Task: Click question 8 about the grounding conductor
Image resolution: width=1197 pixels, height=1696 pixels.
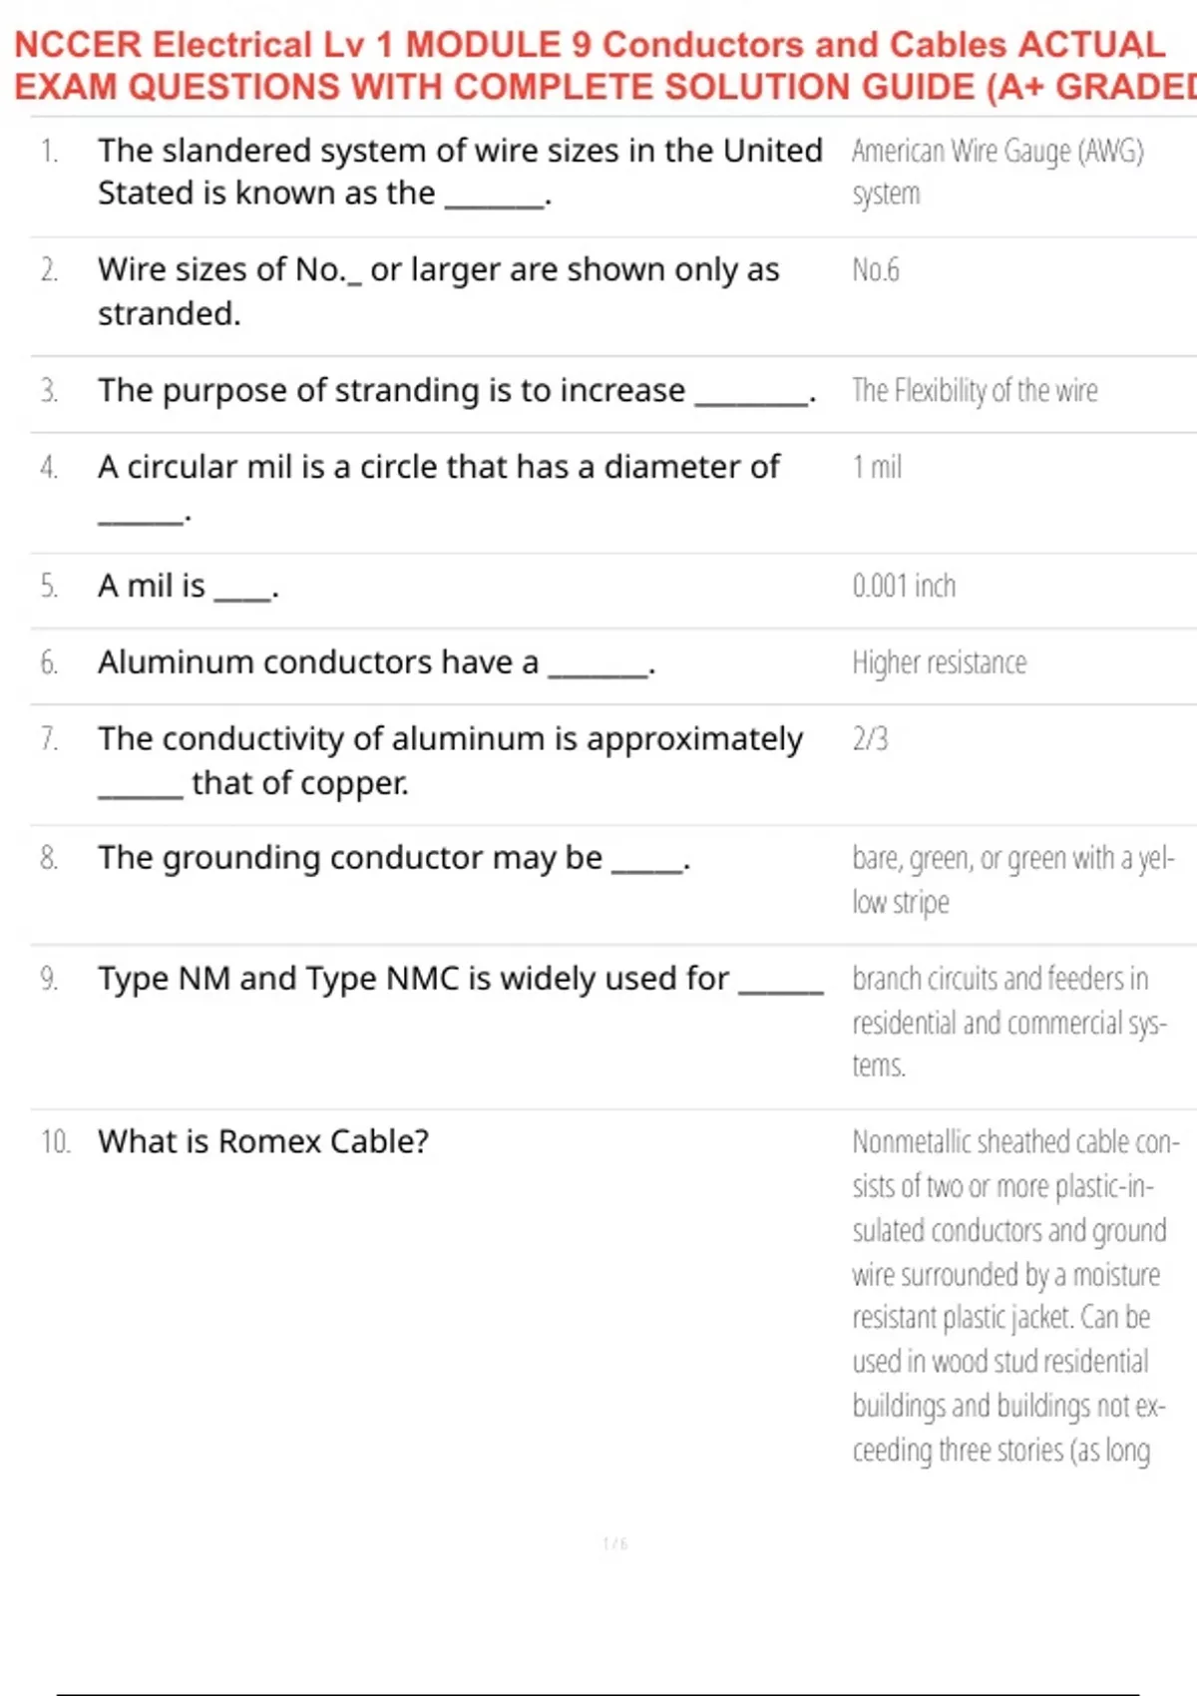Action: tap(394, 859)
